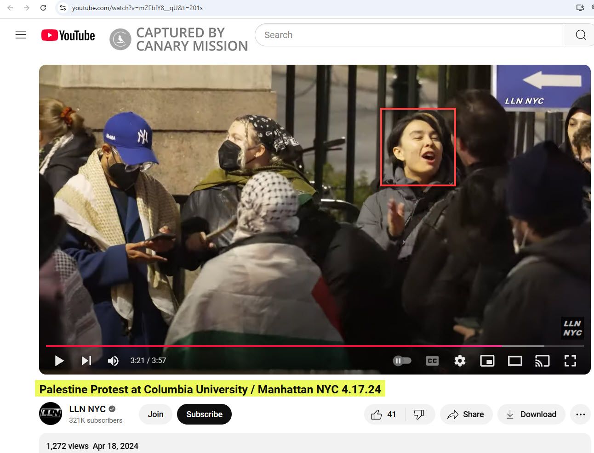Switch to theater mode view
Screen dimensions: 594x453
pyautogui.click(x=515, y=361)
